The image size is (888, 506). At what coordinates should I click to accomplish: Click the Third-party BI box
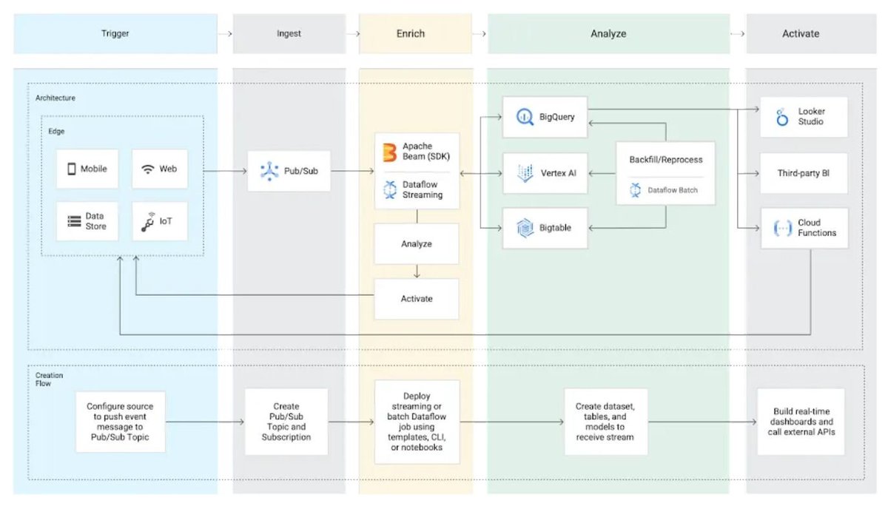pyautogui.click(x=804, y=173)
